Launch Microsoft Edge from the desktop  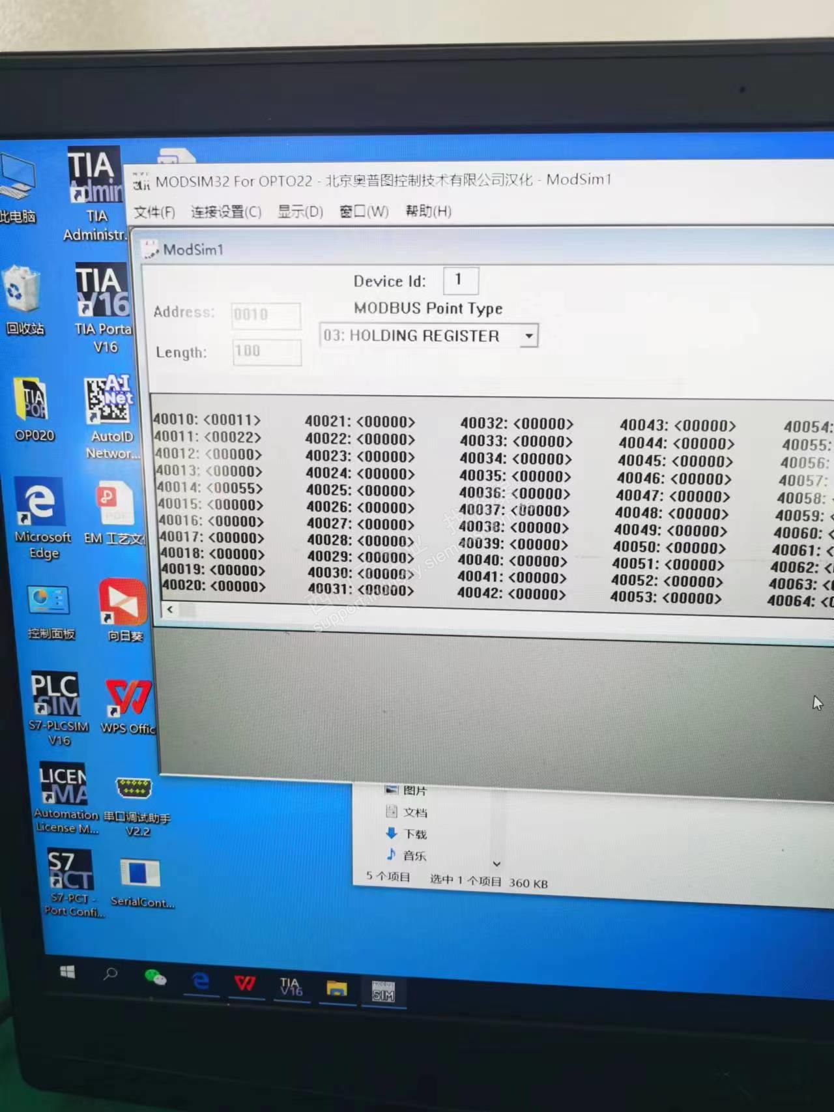[42, 518]
